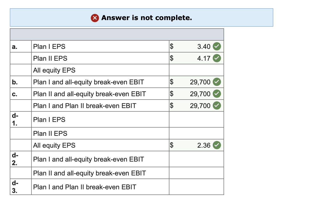The image size is (329, 213).
Task: Click the checkmark next to Plan I break-even EBIT 29,700
Action: [x=217, y=82]
